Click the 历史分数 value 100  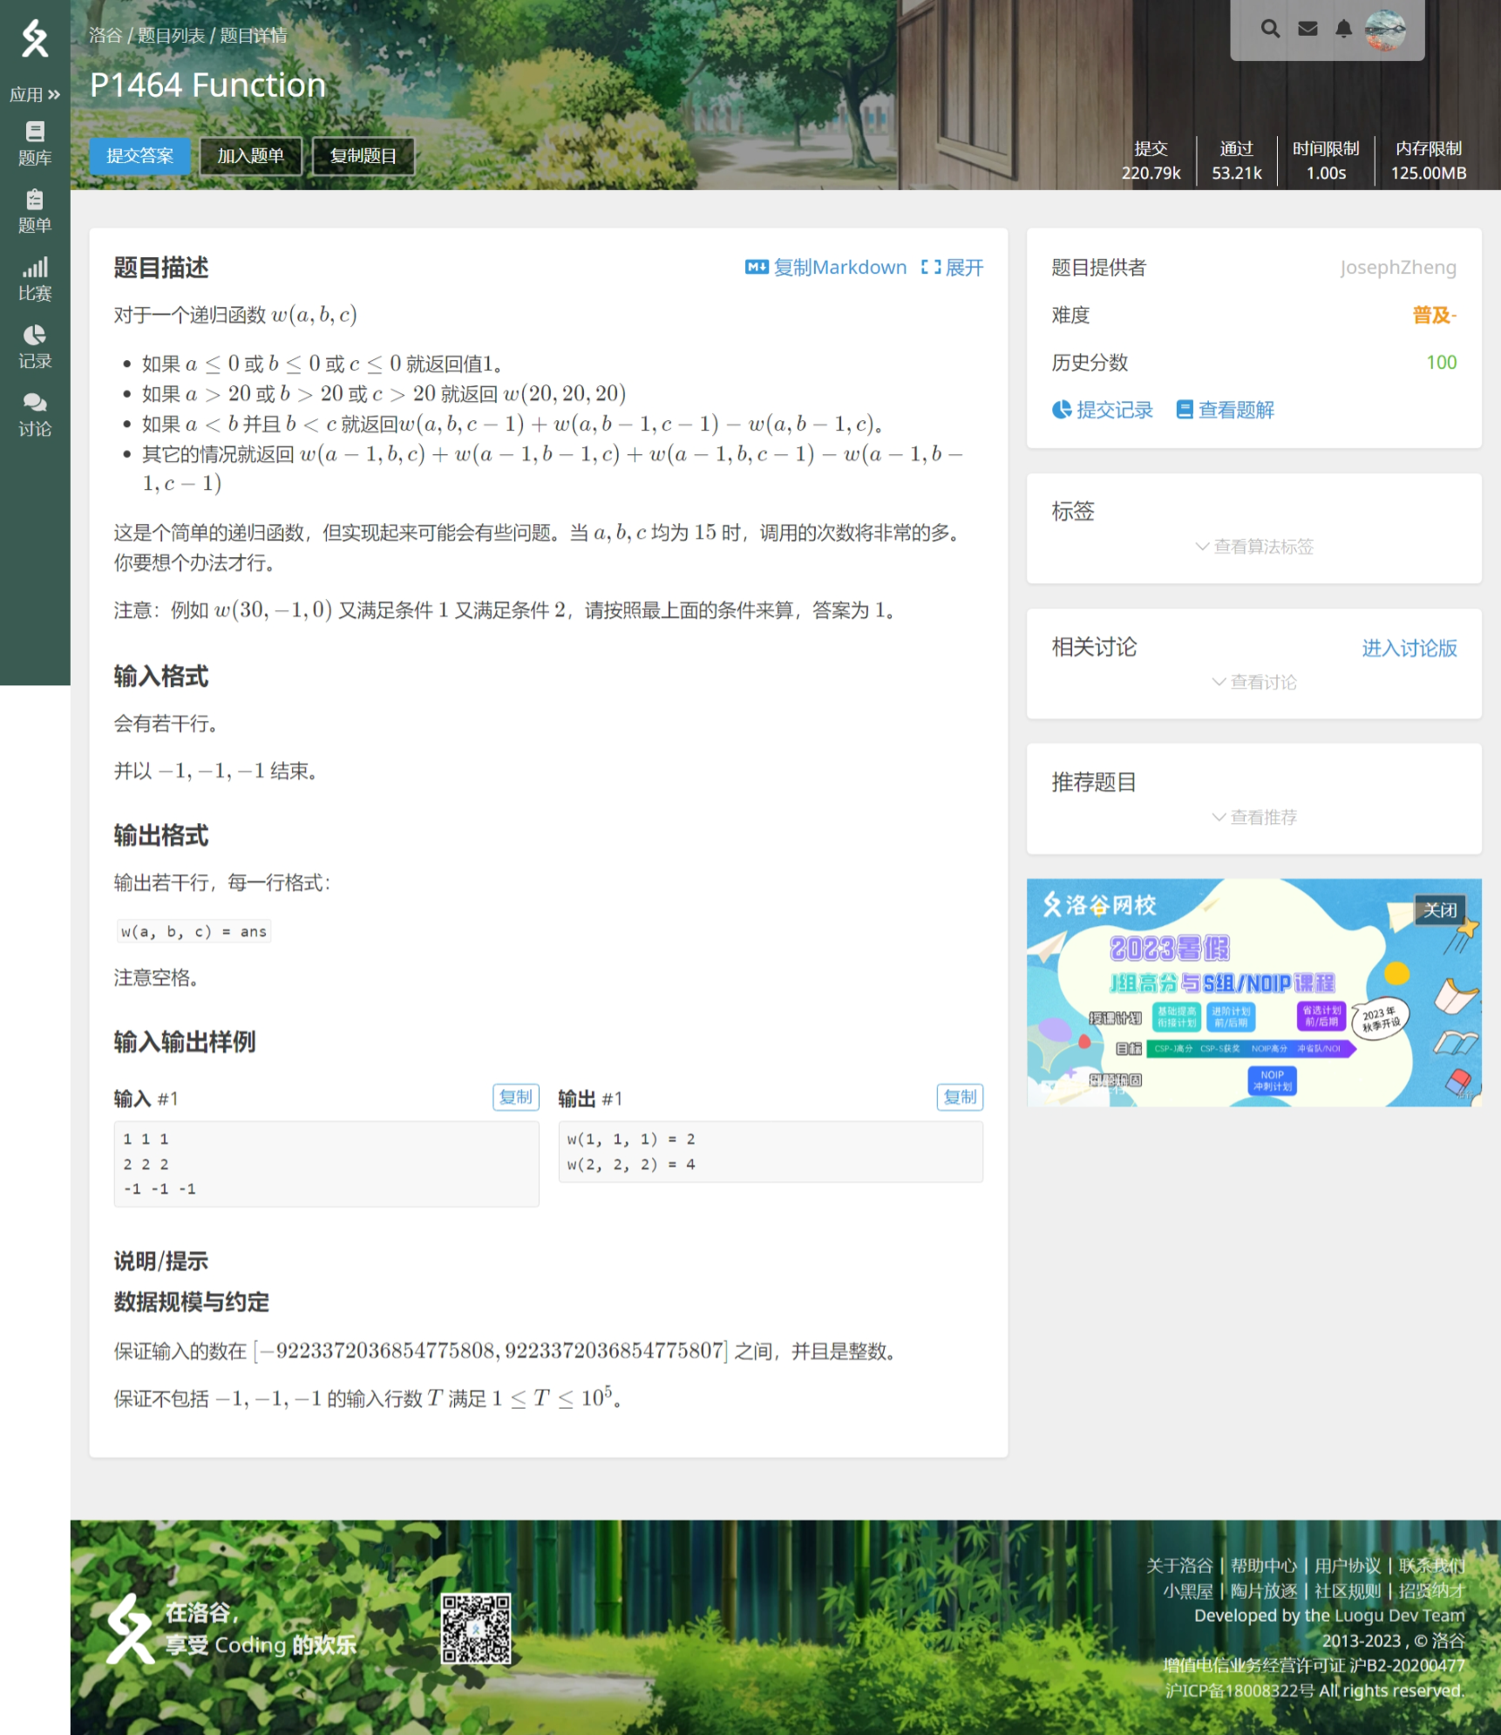[x=1441, y=362]
